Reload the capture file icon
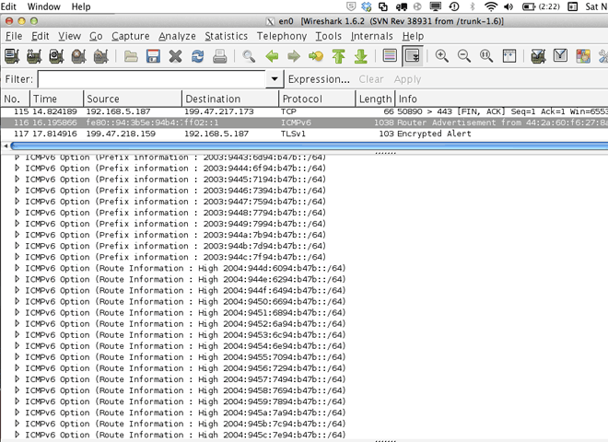Image resolution: width=608 pixels, height=442 pixels. 198,56
